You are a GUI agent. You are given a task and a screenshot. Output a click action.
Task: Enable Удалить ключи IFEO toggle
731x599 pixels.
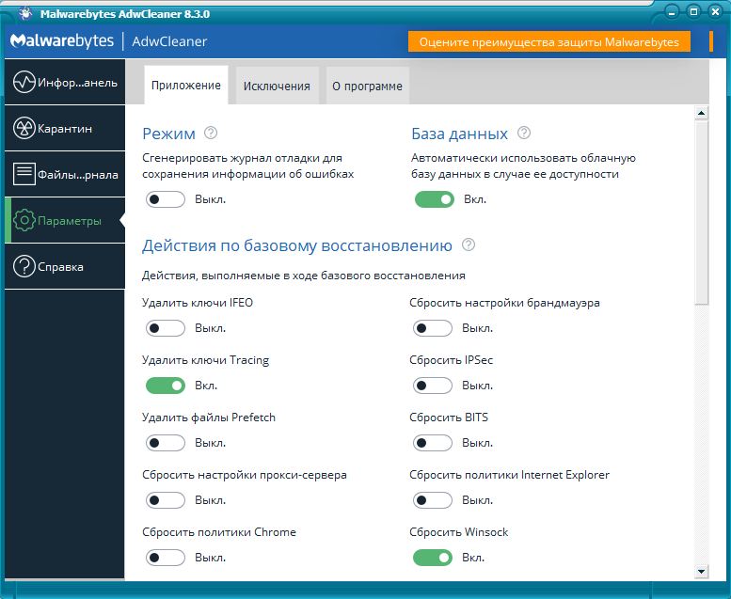coord(166,328)
